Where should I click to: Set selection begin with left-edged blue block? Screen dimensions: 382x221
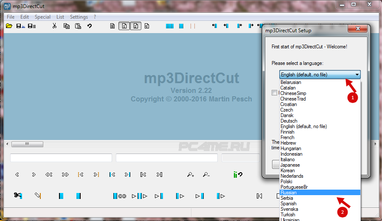(x=61, y=196)
